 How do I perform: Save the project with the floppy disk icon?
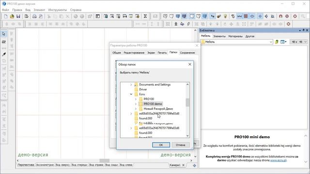tap(18, 16)
